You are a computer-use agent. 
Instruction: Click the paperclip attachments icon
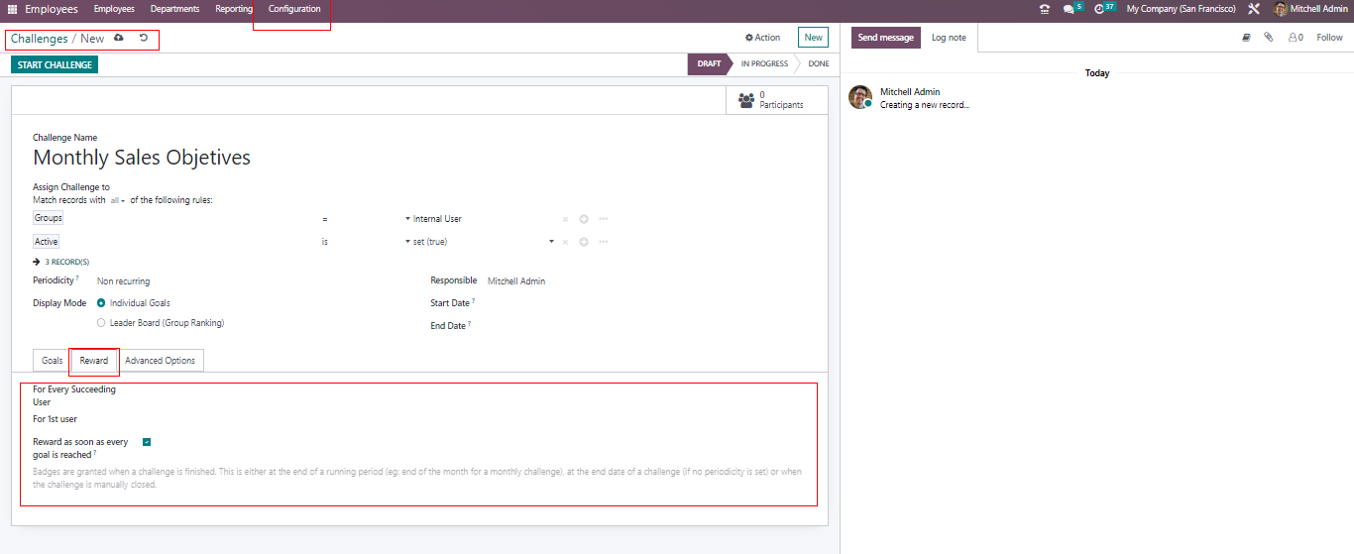tap(1268, 38)
